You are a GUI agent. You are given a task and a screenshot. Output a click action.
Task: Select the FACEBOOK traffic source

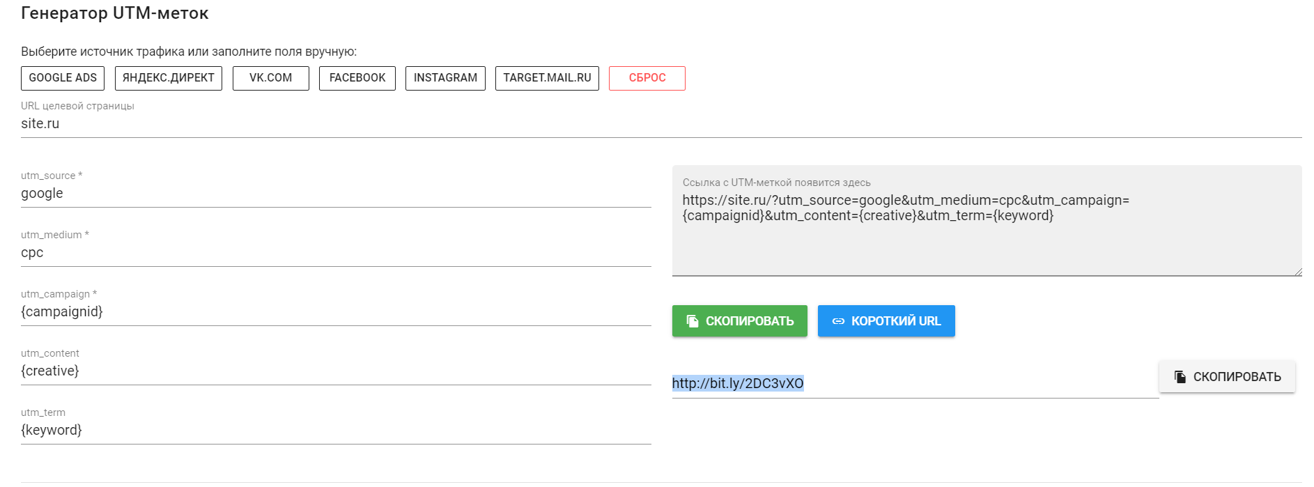click(x=357, y=78)
